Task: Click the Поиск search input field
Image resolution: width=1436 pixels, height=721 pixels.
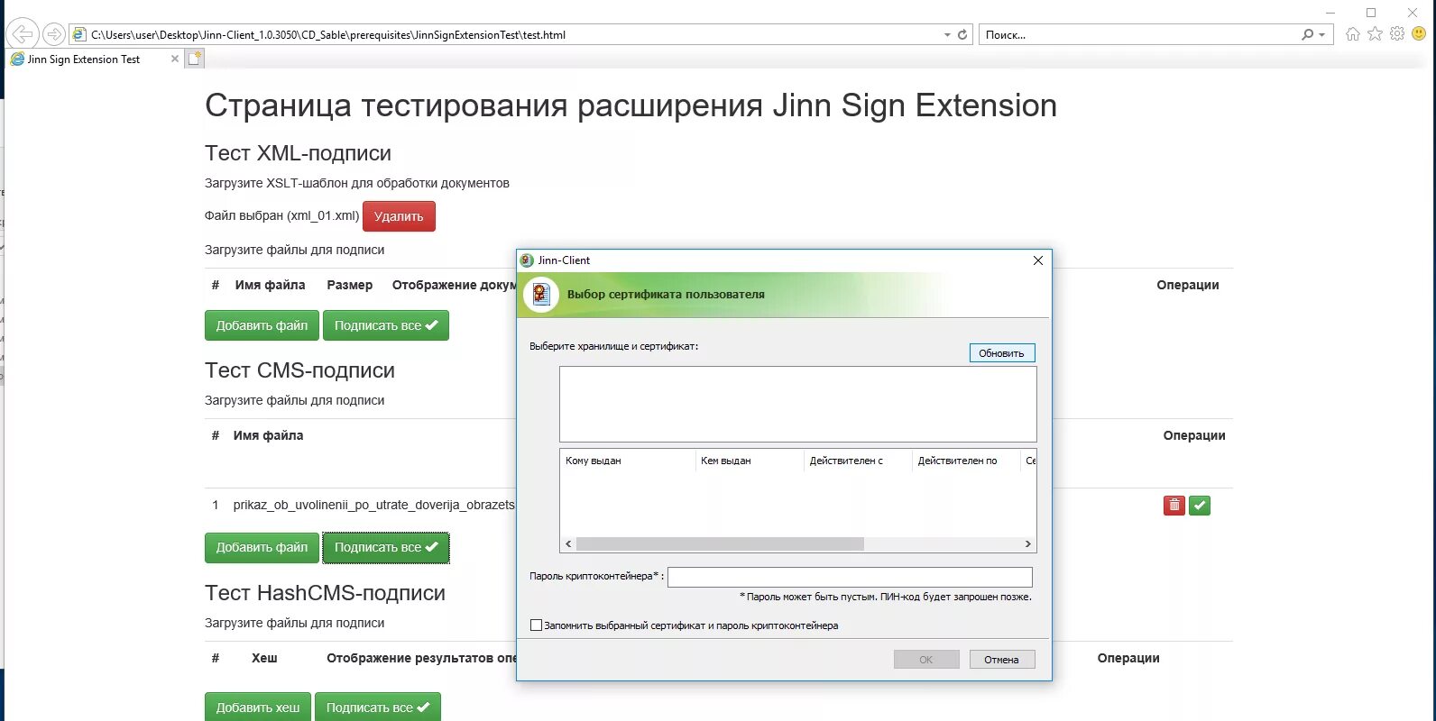Action: pyautogui.click(x=1138, y=34)
